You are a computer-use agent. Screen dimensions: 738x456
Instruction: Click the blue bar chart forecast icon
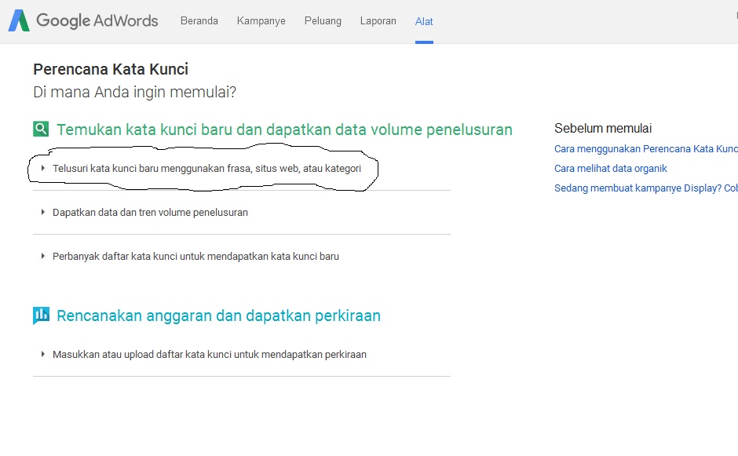41,316
